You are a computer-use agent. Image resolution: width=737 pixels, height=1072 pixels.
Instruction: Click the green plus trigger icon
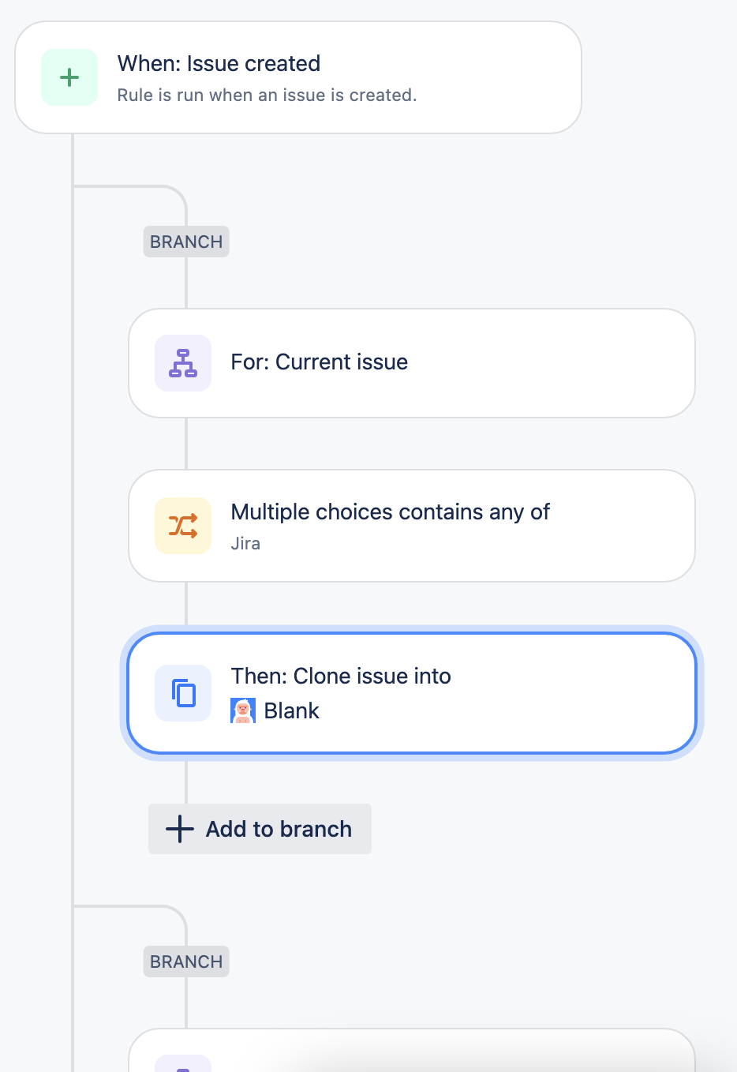click(x=69, y=77)
